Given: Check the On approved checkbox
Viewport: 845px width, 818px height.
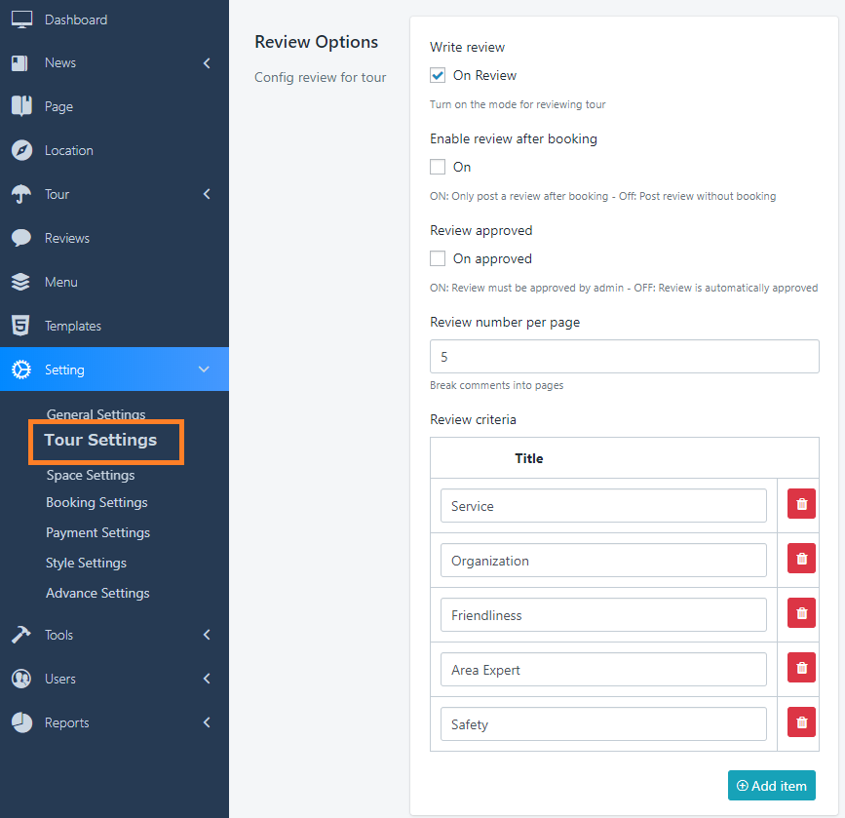Looking at the screenshot, I should (x=438, y=259).
